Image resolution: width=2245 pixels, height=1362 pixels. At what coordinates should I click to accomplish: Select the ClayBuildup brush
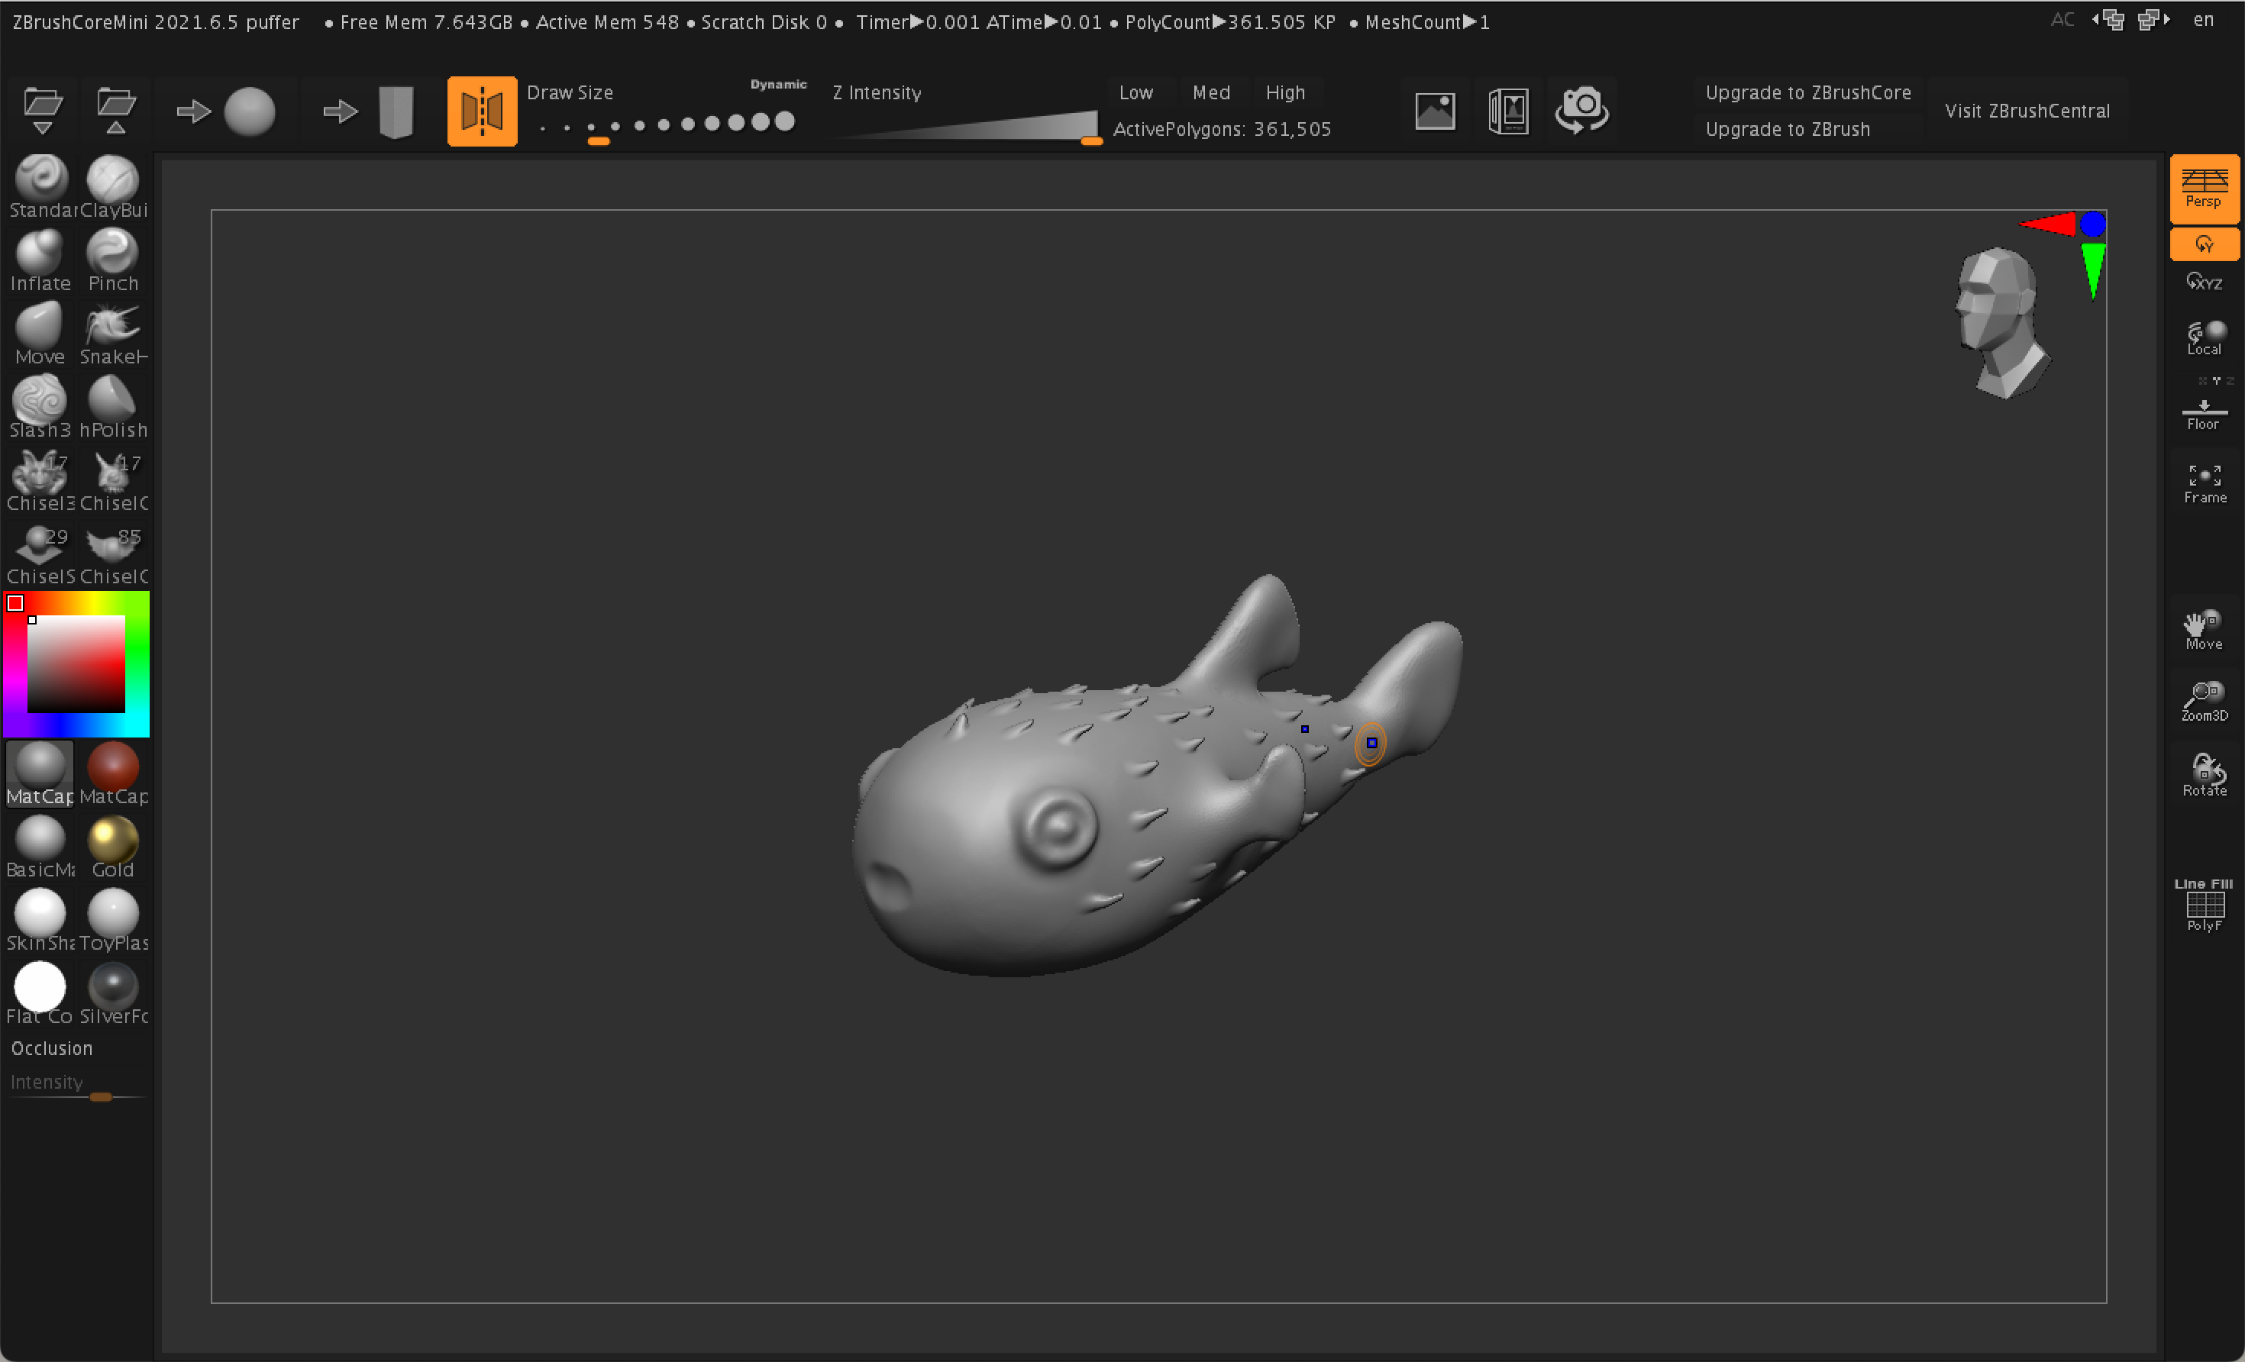113,187
